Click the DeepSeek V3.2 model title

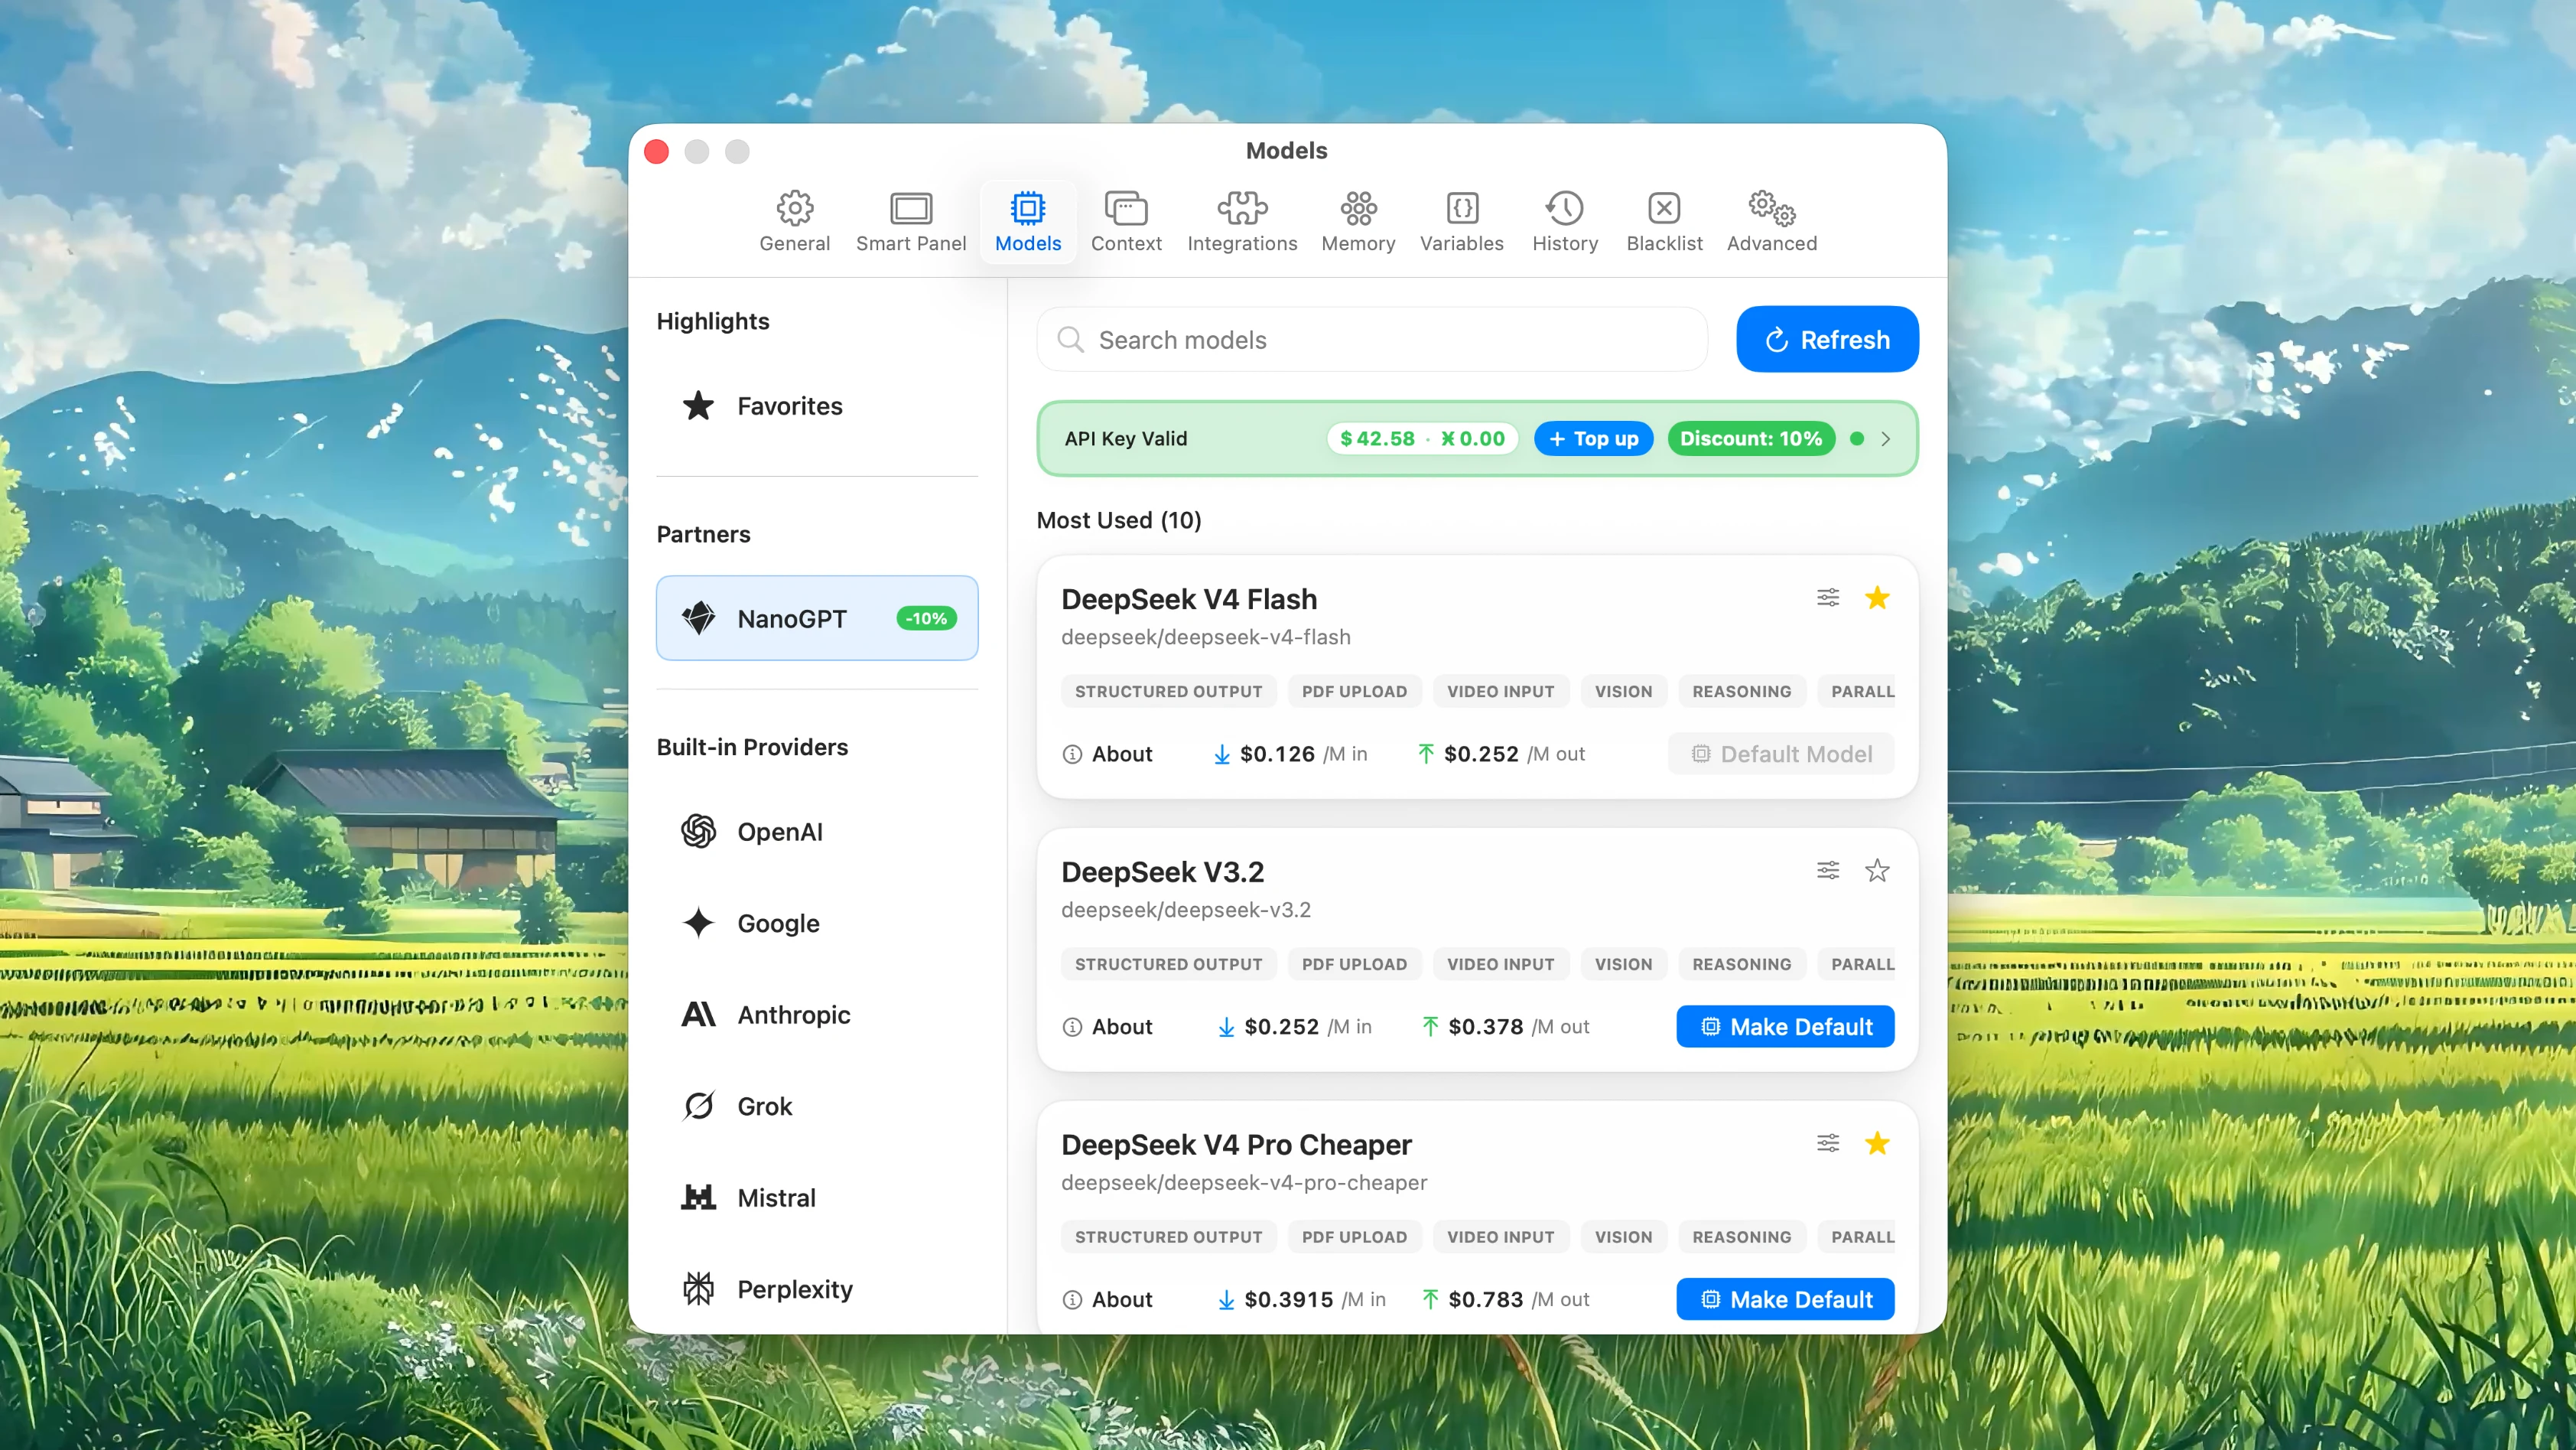click(x=1163, y=872)
